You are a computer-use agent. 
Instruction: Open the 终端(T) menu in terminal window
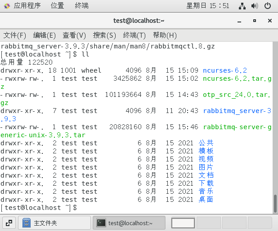134,35
